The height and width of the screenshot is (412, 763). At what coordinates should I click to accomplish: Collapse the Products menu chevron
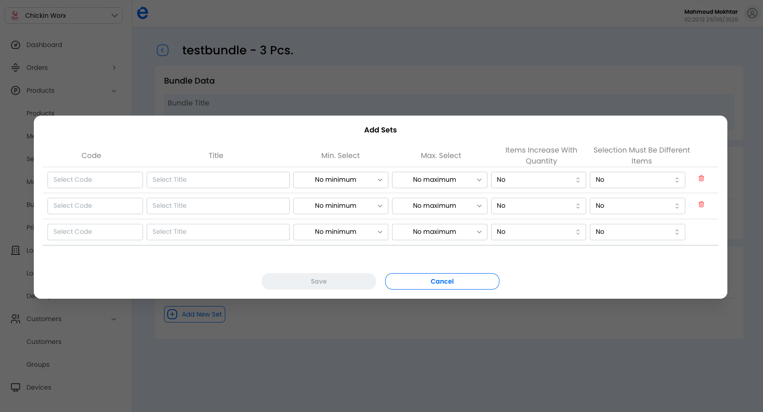pyautogui.click(x=114, y=90)
